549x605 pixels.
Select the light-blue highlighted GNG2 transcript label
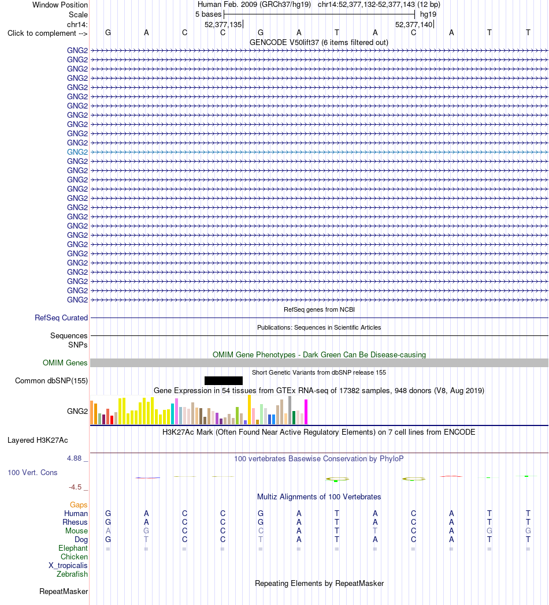pyautogui.click(x=77, y=152)
